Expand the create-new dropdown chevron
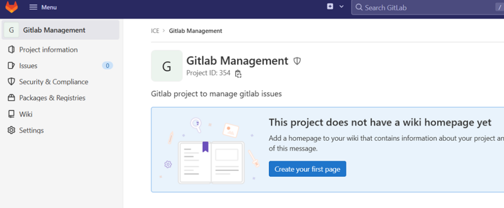504x208 pixels. pyautogui.click(x=341, y=7)
